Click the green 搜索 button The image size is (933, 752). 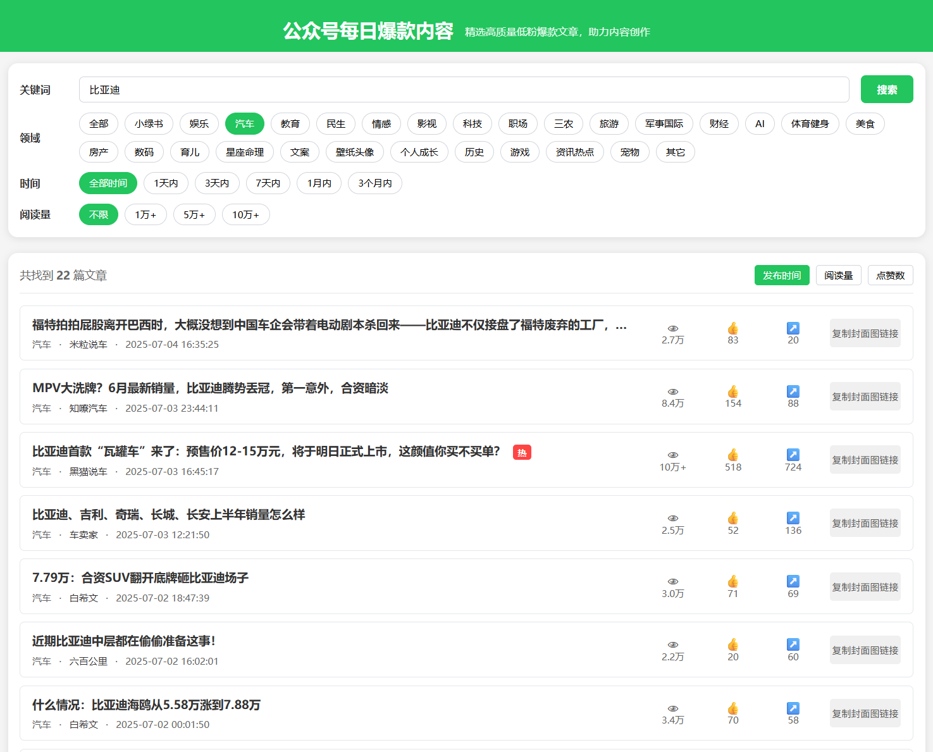point(887,89)
